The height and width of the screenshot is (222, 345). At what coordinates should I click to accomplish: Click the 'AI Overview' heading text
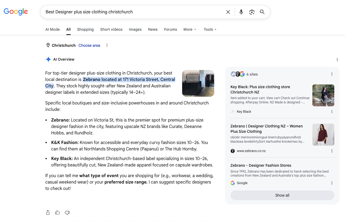pyautogui.click(x=64, y=59)
